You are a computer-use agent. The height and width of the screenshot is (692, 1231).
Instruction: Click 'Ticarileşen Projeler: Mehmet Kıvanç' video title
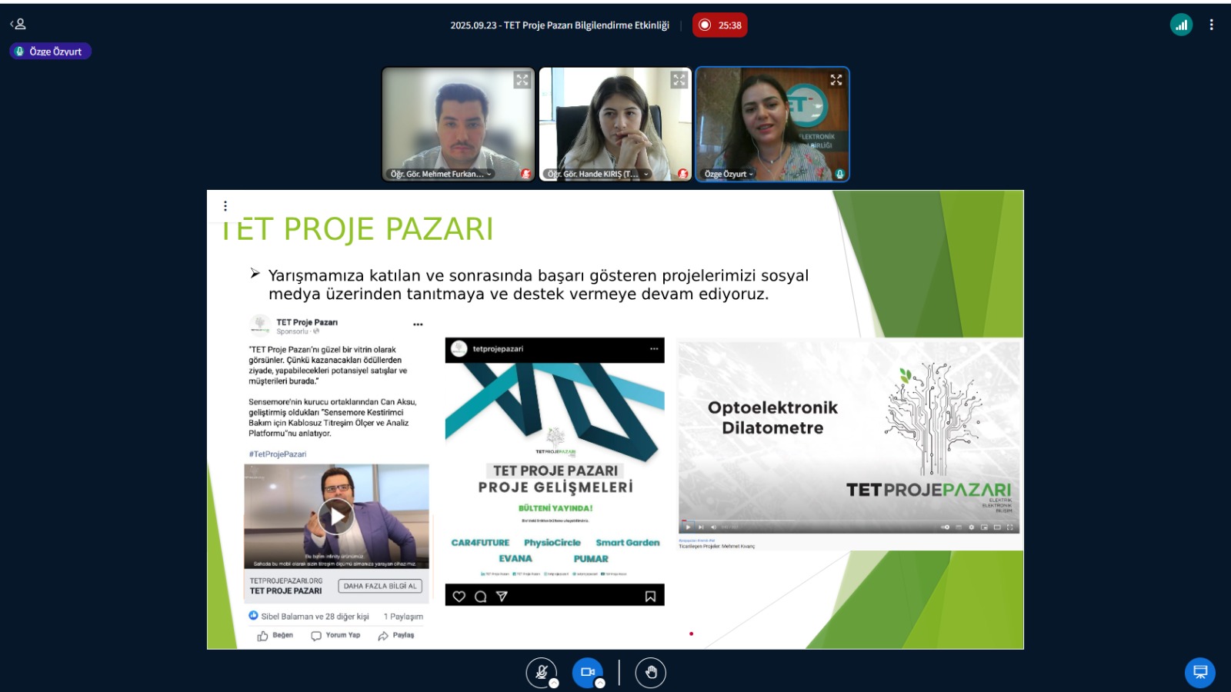(x=717, y=547)
